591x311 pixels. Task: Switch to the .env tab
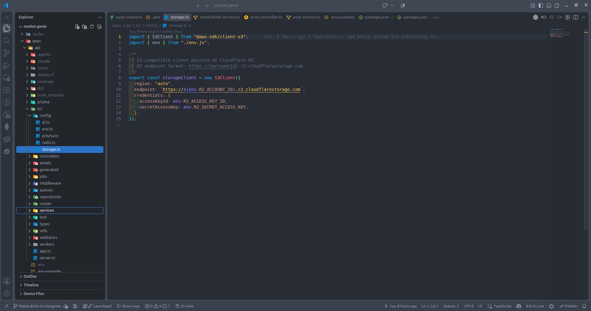[153, 17]
